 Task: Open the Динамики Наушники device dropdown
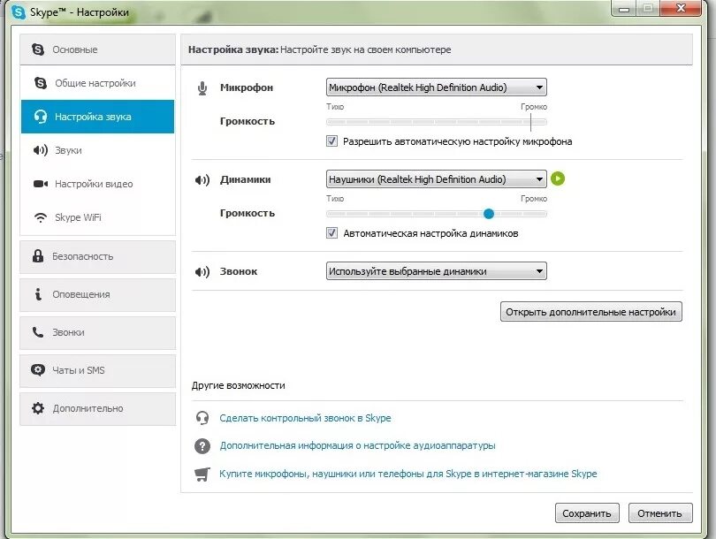pyautogui.click(x=436, y=179)
